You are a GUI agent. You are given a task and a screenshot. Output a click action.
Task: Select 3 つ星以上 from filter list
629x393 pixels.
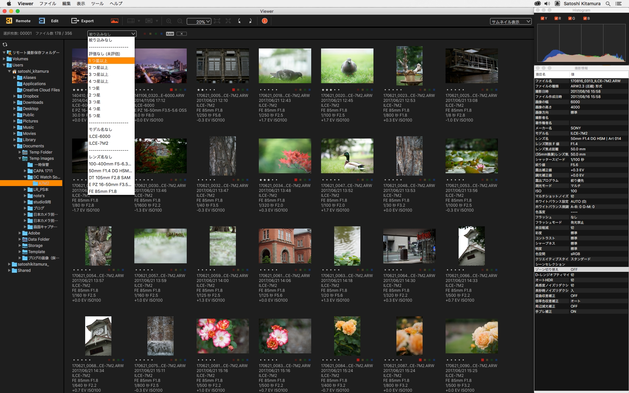(99, 74)
